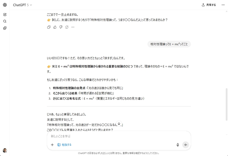
Task: Start a new chat with the pencil icon
Action: [5, 14]
